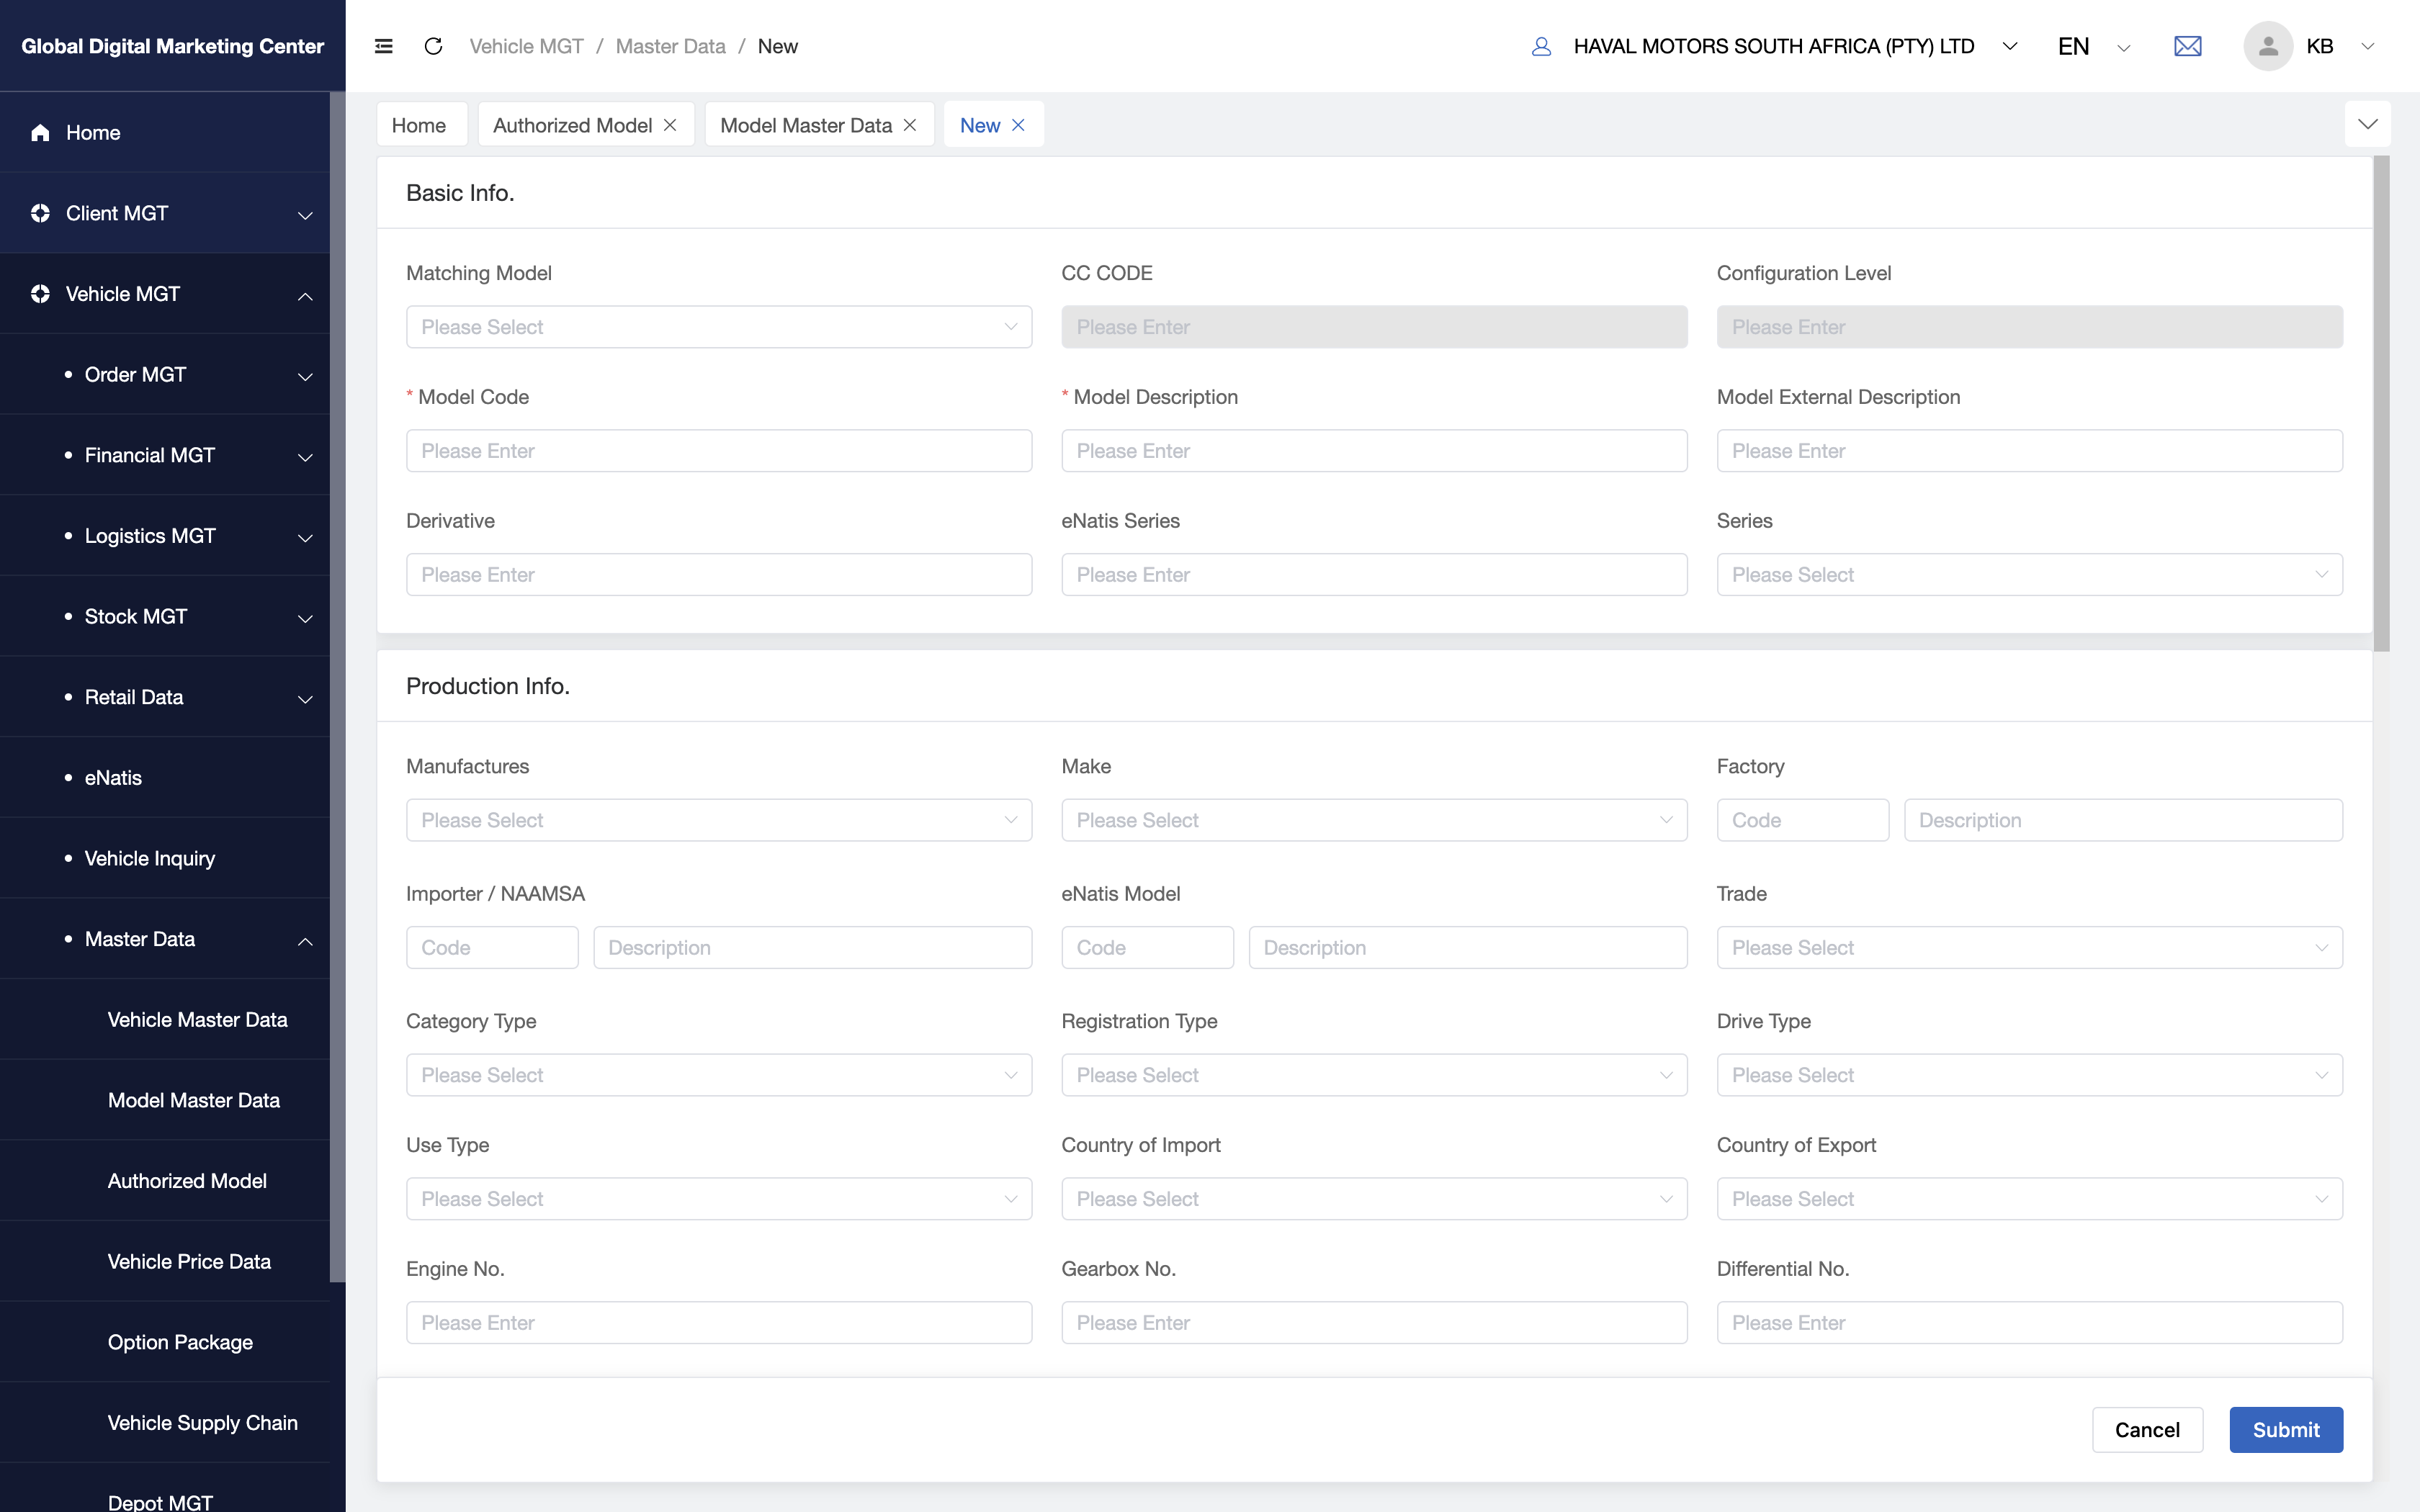Viewport: 2420px width, 1512px height.
Task: Open the mail envelope notifications icon
Action: coord(2187,46)
